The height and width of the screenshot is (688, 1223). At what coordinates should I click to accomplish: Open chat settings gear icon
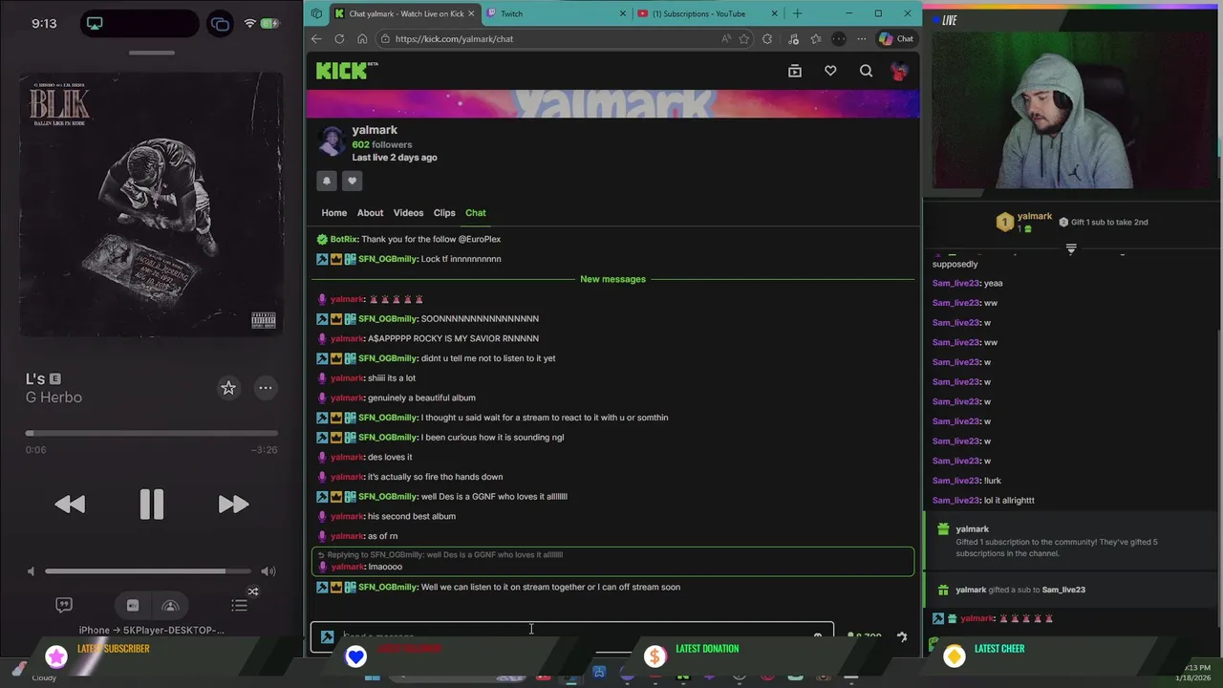pos(901,636)
